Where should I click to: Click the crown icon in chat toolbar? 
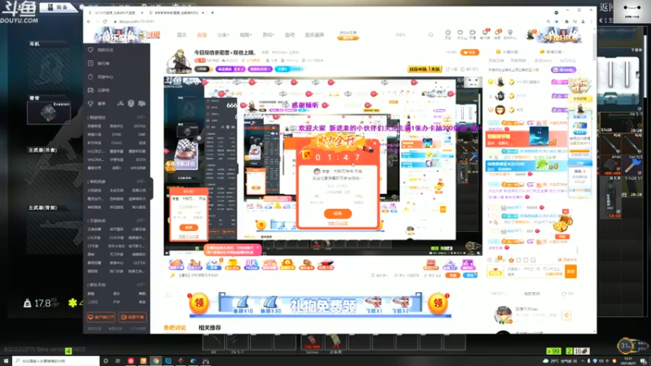click(511, 260)
